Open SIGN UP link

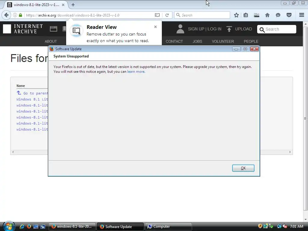pyautogui.click(x=196, y=29)
